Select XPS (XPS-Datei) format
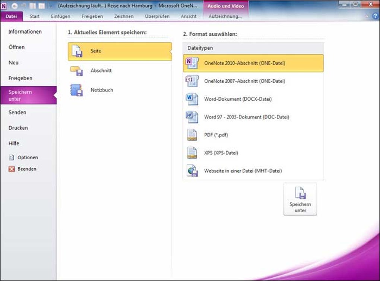 pyautogui.click(x=253, y=153)
